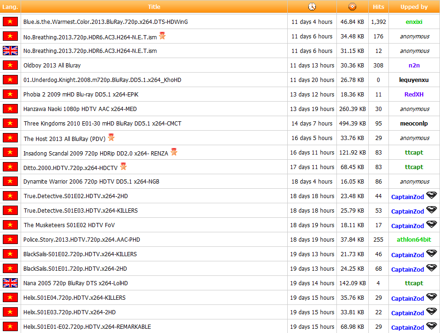This screenshot has width=440, height=333.
Task: Open Three Kingdoms 2010 E01-30 link
Action: [103, 124]
